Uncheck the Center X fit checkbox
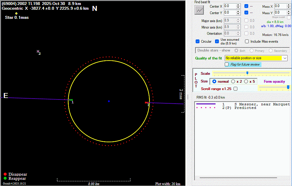This screenshot has height=186, width=292. pyautogui.click(x=246, y=6)
